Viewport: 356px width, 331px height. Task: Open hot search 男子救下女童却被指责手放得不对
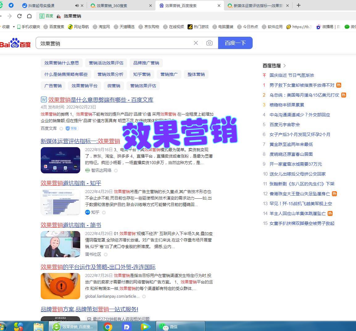302,85
